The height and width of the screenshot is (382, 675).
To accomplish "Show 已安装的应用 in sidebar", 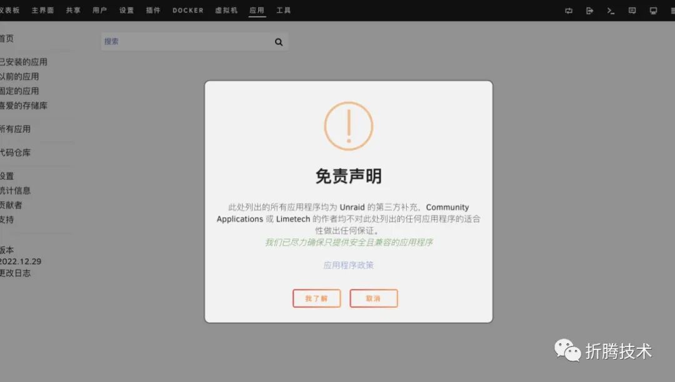I will pyautogui.click(x=23, y=62).
